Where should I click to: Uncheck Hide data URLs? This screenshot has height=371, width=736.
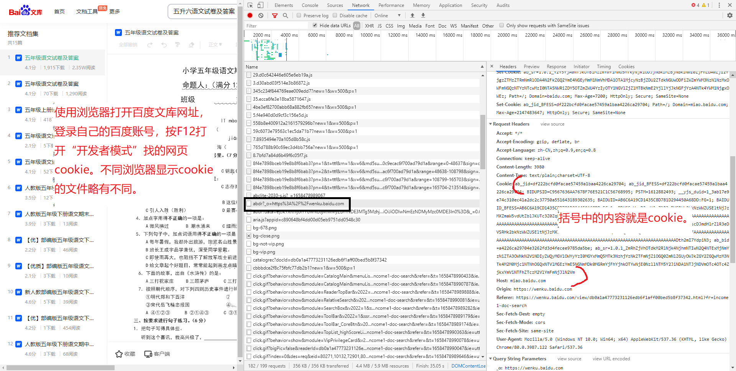click(x=315, y=25)
